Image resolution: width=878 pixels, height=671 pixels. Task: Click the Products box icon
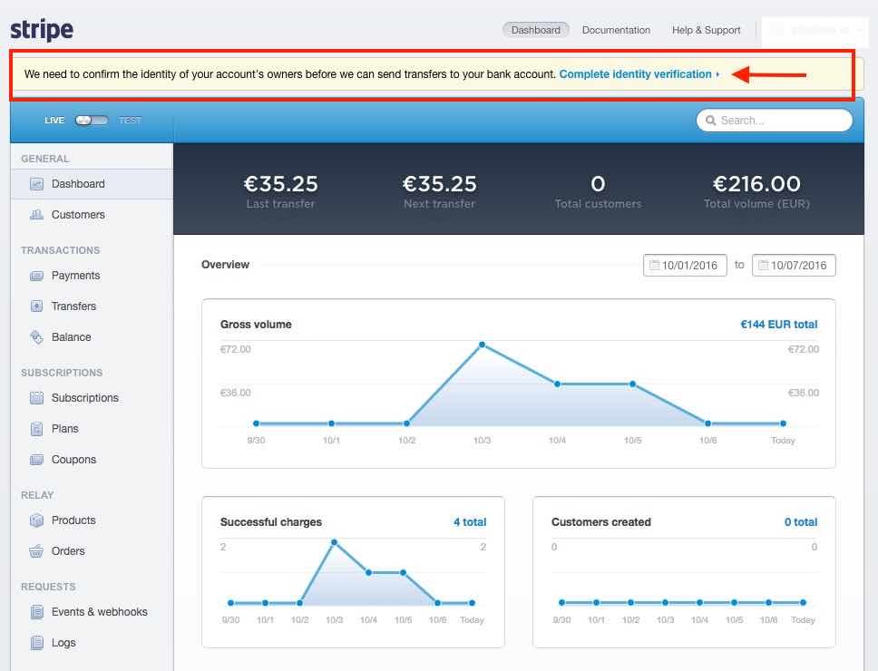(x=36, y=520)
